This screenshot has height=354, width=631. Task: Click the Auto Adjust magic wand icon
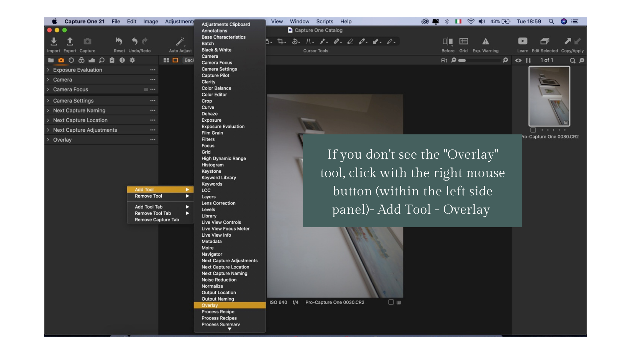[x=180, y=42]
